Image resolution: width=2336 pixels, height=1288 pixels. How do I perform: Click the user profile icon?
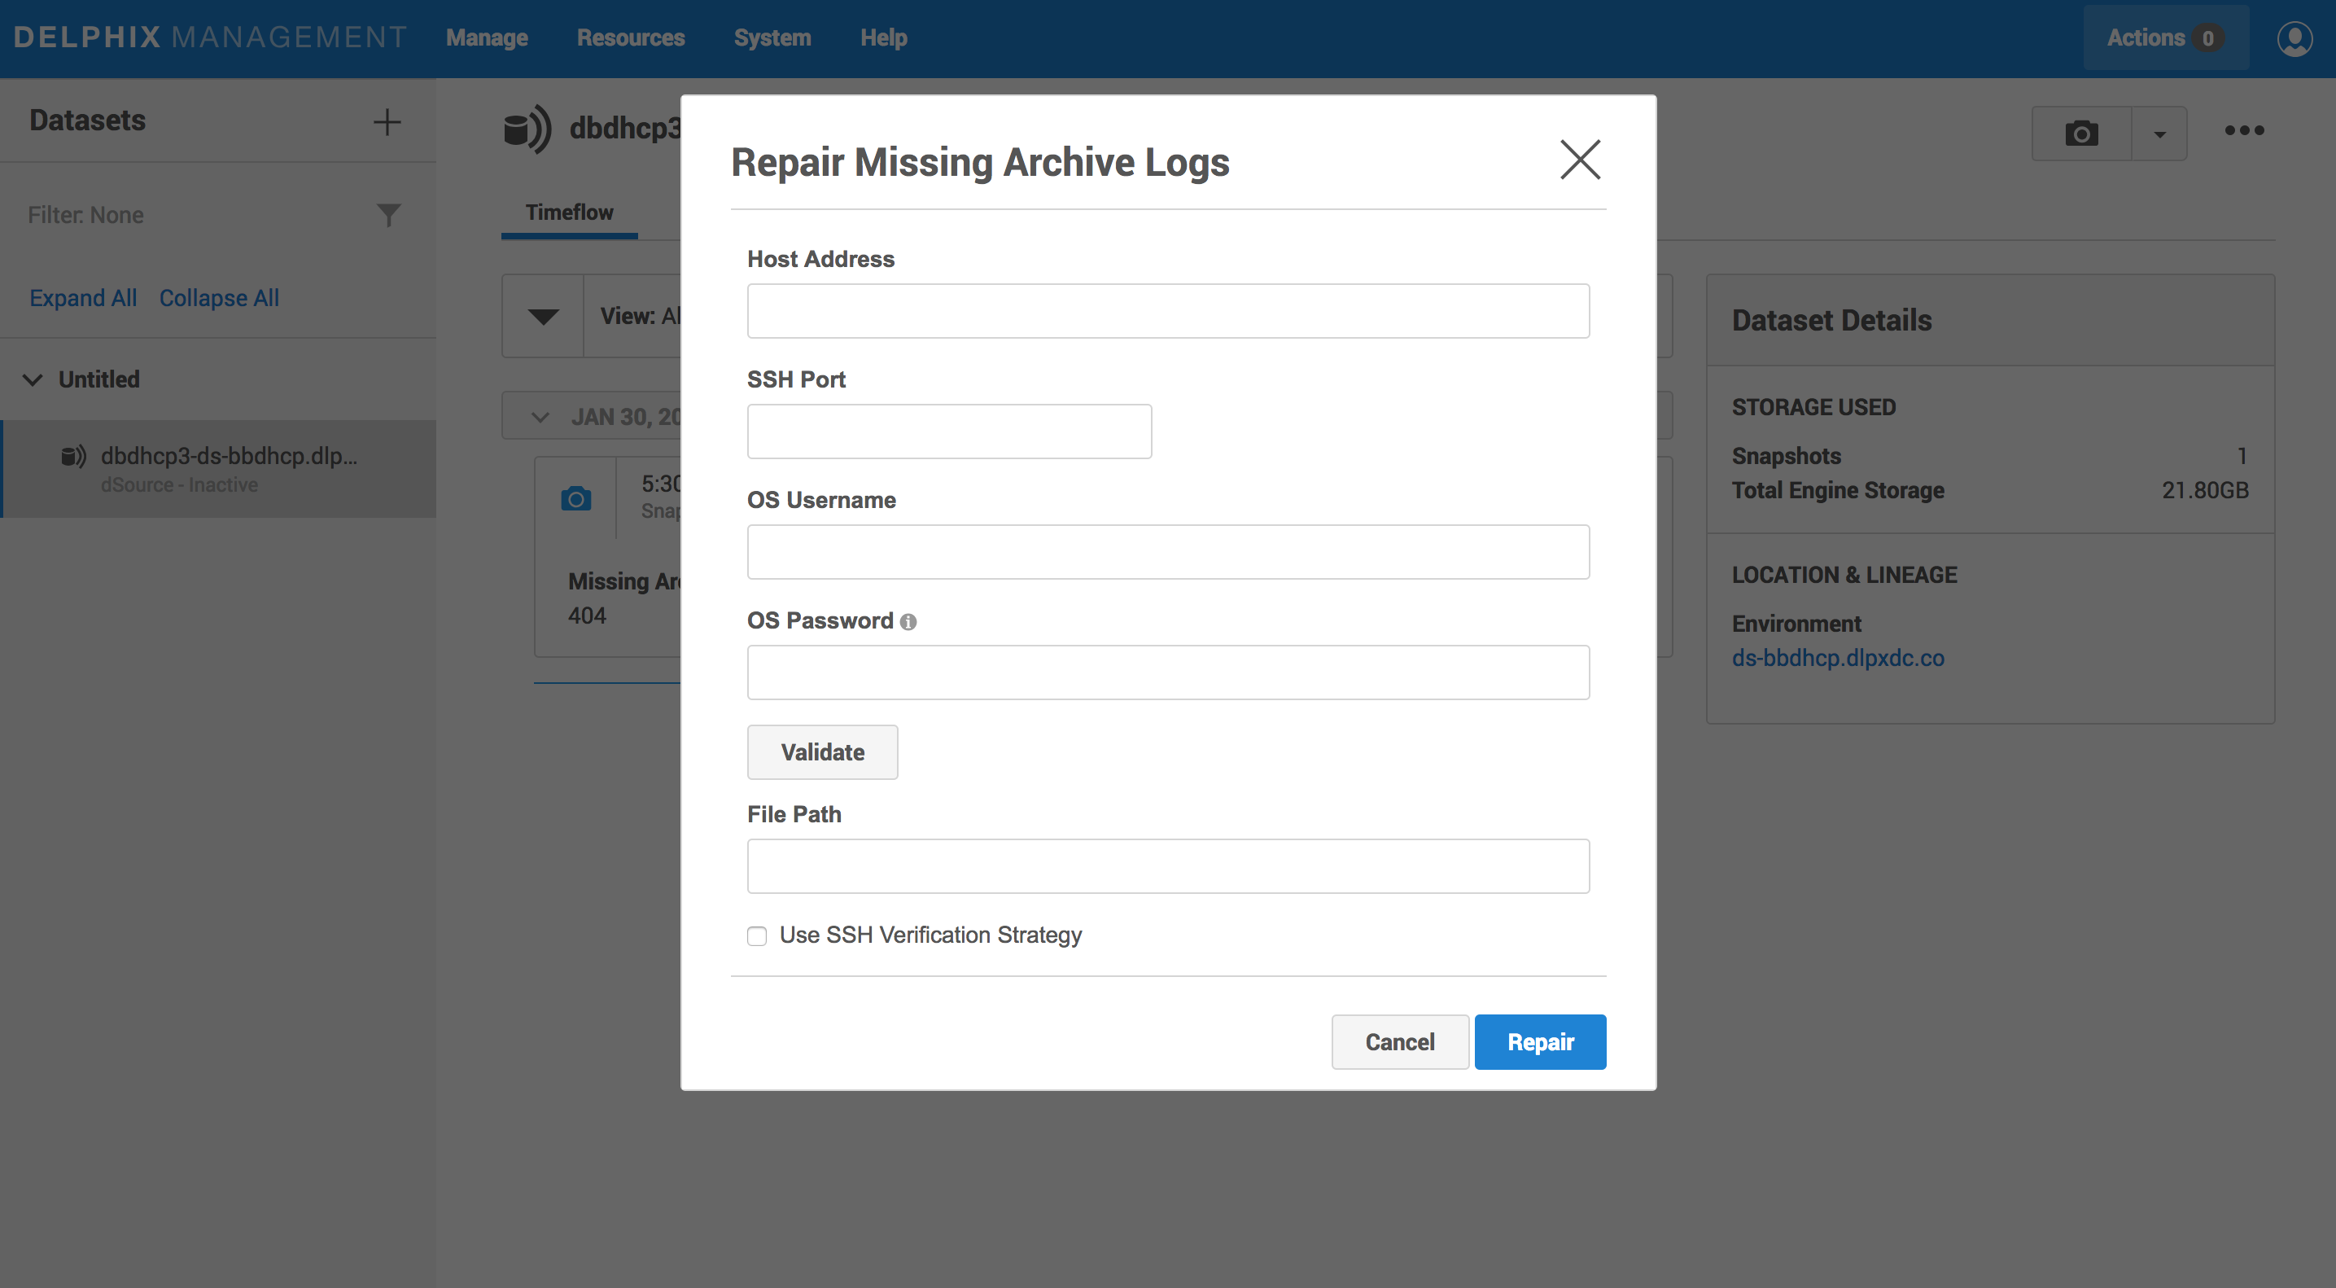coord(2294,39)
